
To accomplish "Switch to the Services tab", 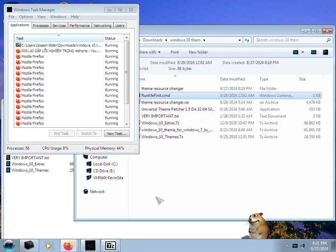I will click(59, 26).
